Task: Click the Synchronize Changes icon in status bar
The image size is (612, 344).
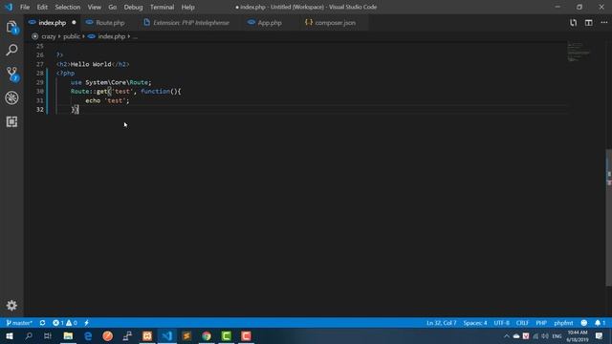Action: pos(42,323)
